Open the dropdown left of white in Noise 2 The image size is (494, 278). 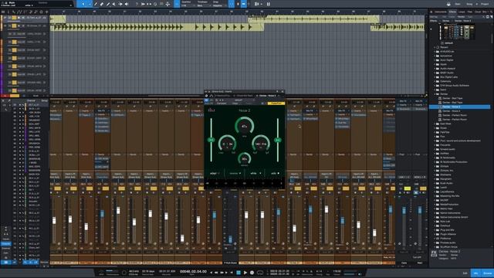click(235, 173)
